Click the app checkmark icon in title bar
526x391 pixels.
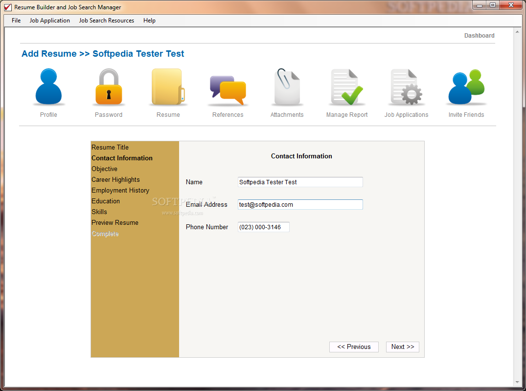point(7,7)
